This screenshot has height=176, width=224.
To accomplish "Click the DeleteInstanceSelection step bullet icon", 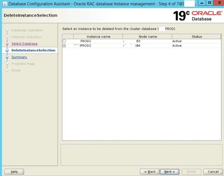I will tap(7, 50).
